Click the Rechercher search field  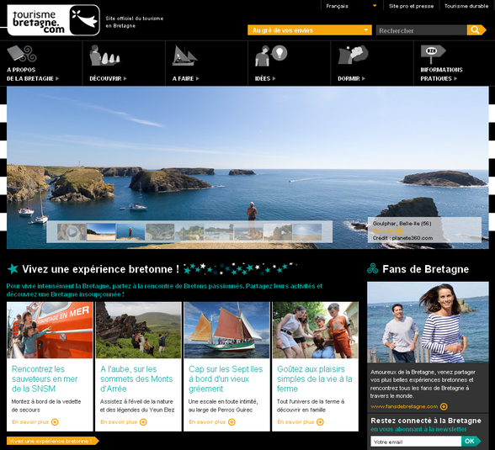pyautogui.click(x=422, y=30)
